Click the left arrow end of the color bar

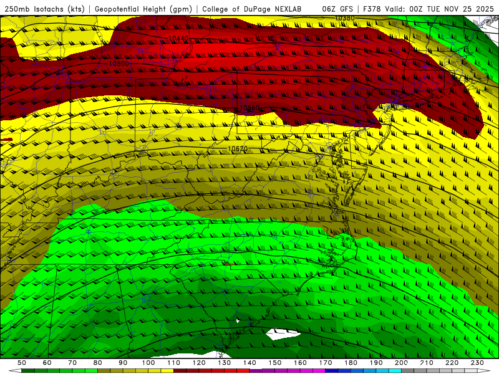(x=15, y=371)
